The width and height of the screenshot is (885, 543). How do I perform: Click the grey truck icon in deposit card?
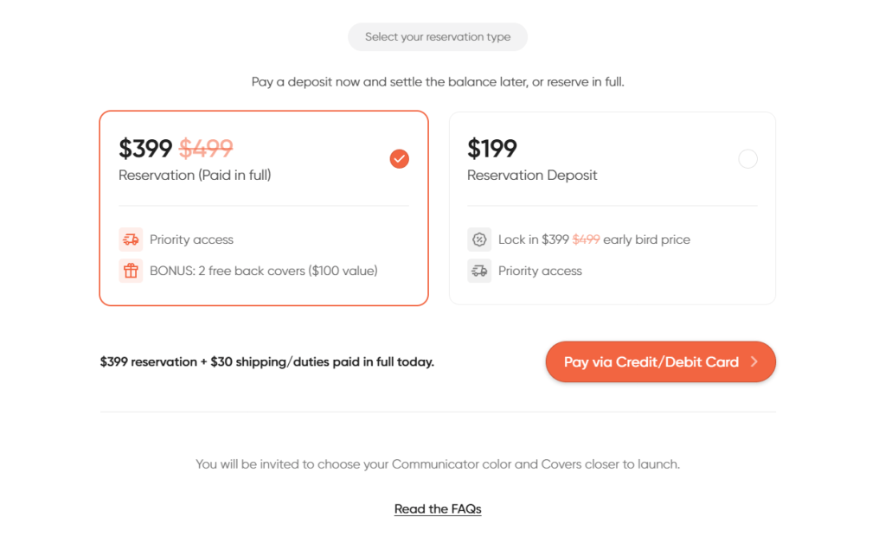pos(479,271)
